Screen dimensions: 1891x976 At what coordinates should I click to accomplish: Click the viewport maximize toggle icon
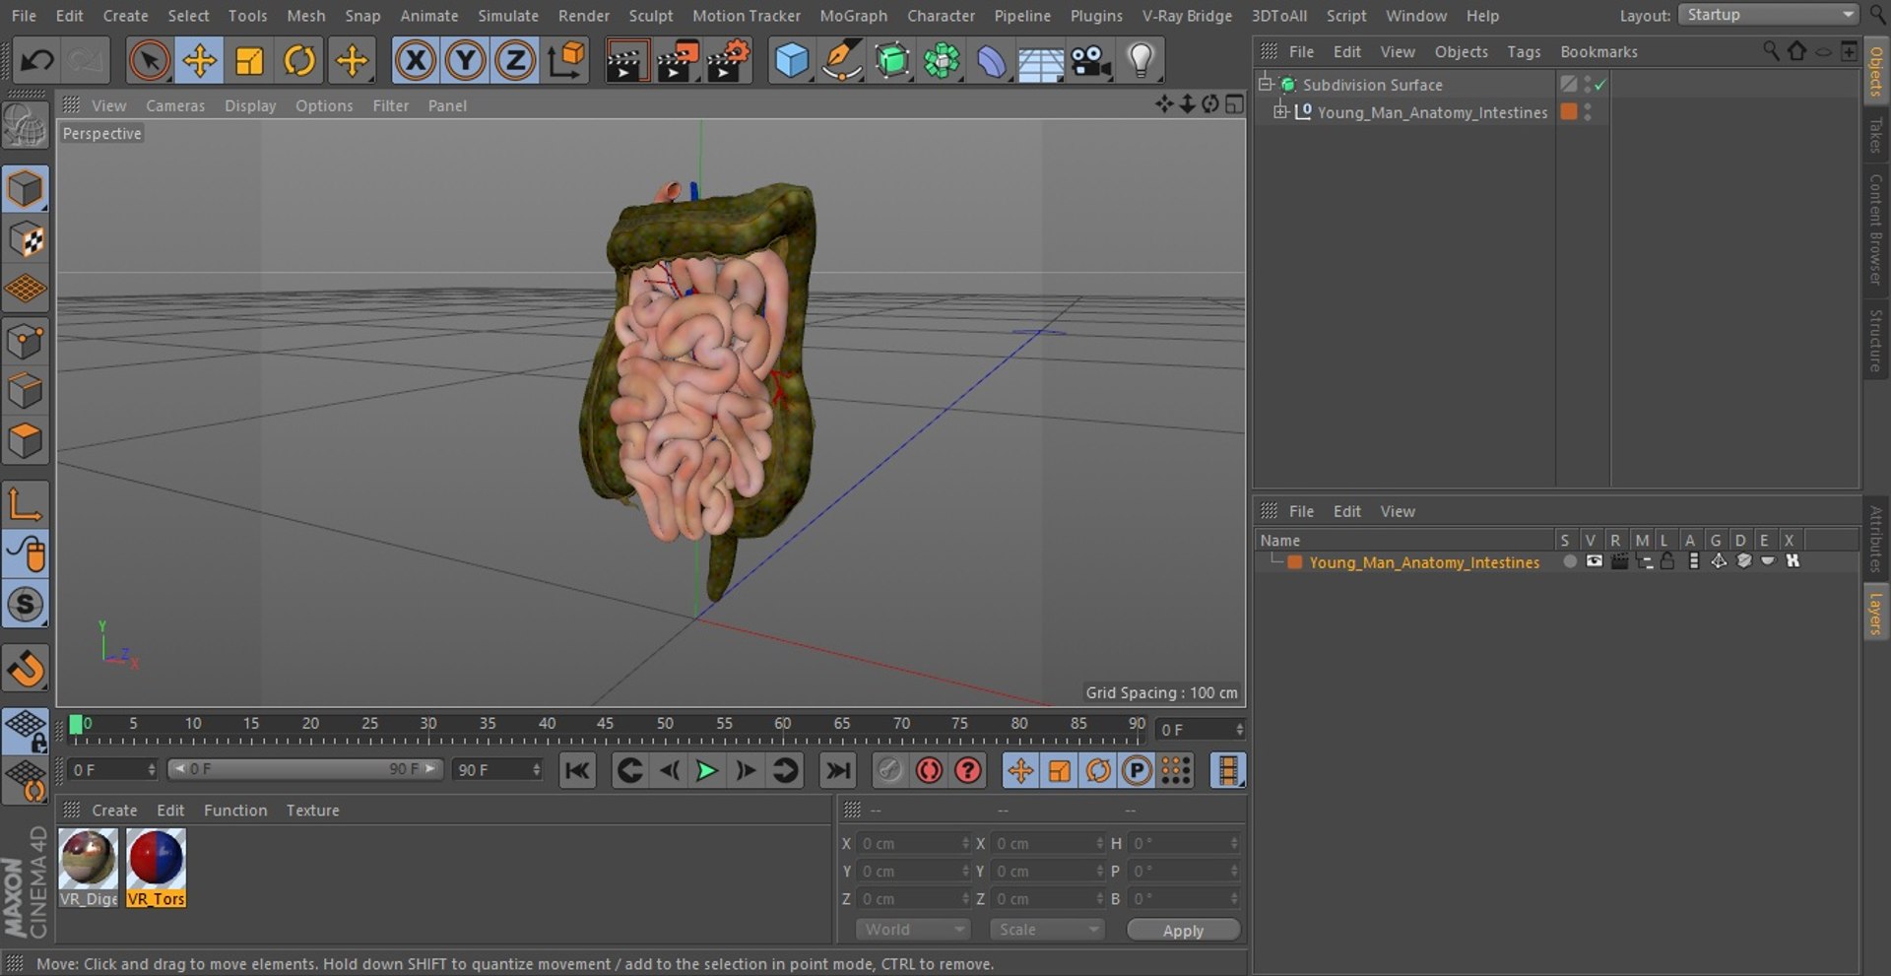coord(1234,104)
